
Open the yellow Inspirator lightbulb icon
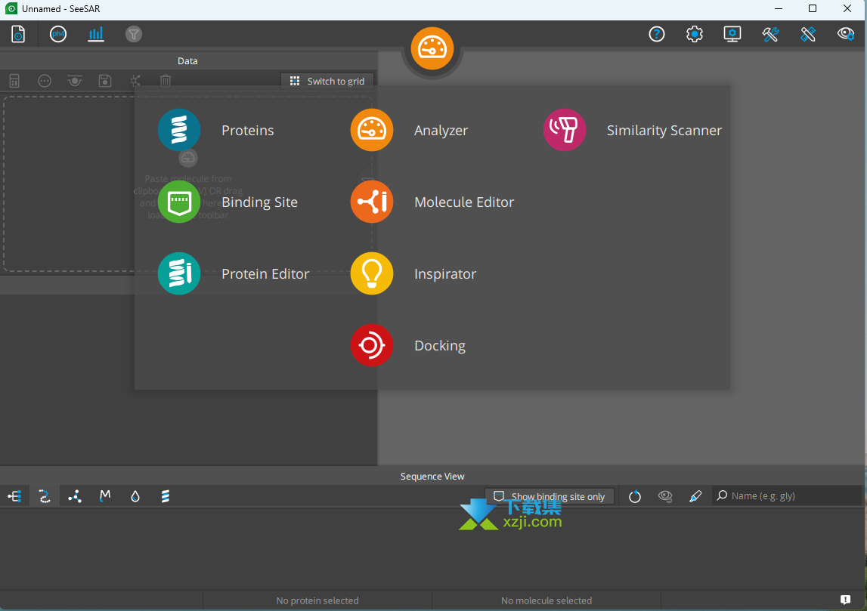coord(372,274)
